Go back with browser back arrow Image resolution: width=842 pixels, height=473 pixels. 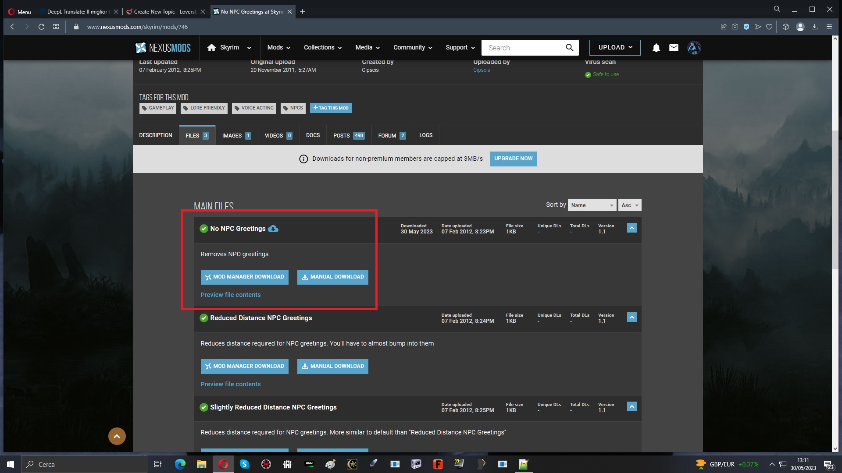click(12, 27)
